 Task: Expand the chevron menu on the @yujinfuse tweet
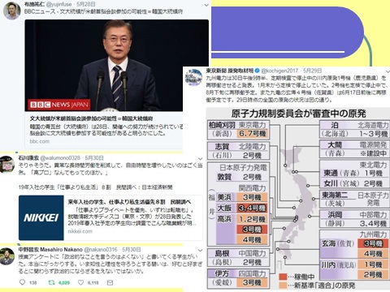[206, 5]
